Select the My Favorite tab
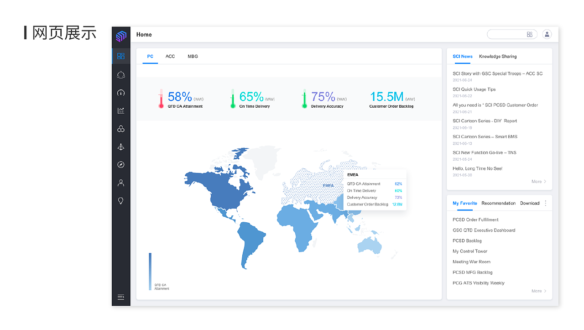 [x=465, y=203]
